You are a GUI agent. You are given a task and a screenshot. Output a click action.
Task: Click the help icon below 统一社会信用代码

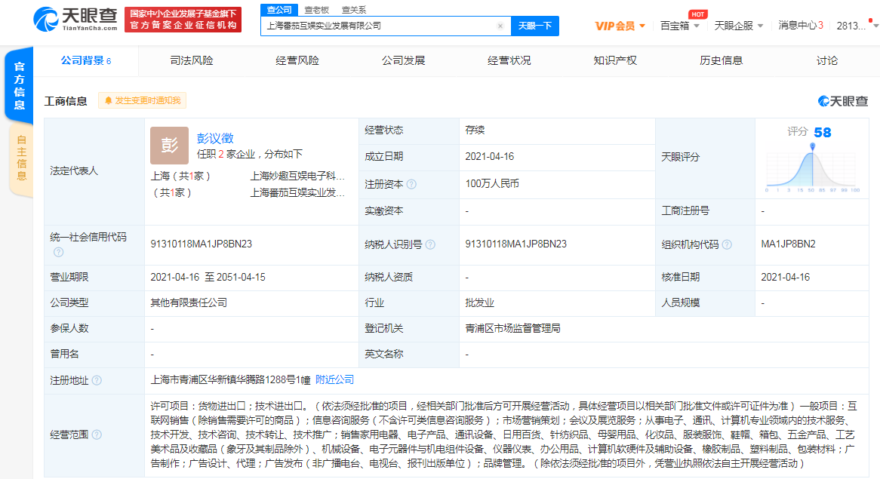(x=58, y=252)
